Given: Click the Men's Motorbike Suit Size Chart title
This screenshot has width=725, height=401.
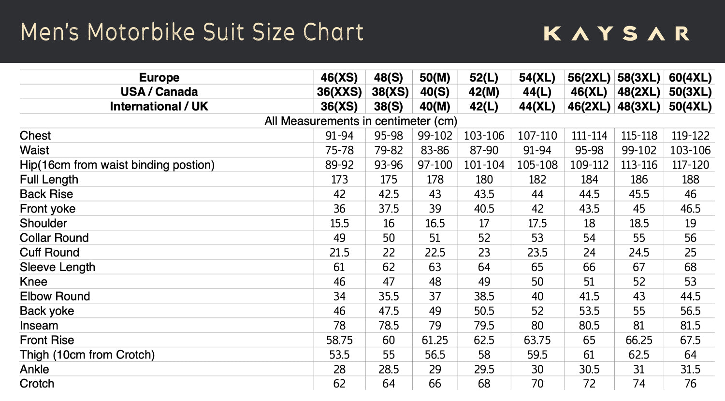Looking at the screenshot, I should (x=192, y=32).
